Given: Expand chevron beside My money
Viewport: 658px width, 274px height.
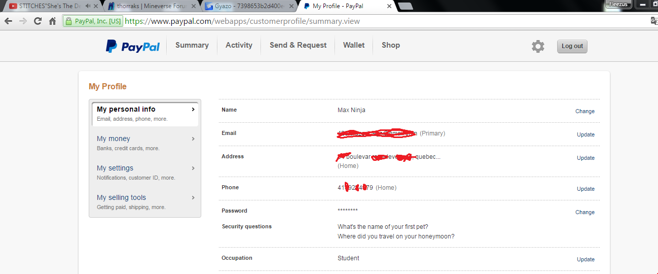Looking at the screenshot, I should coord(193,139).
